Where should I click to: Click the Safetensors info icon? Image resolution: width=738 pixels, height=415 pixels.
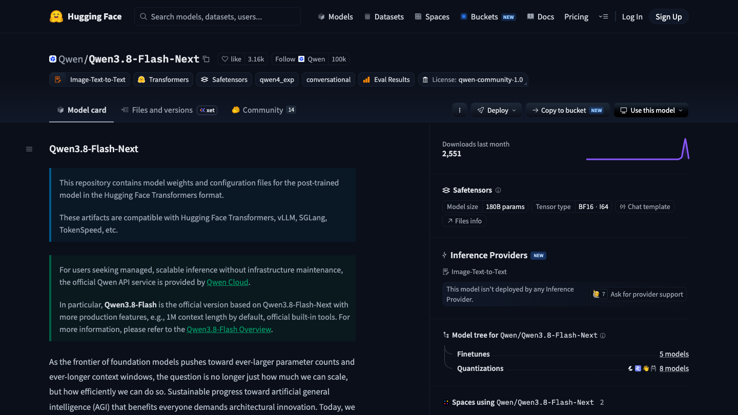pos(498,190)
